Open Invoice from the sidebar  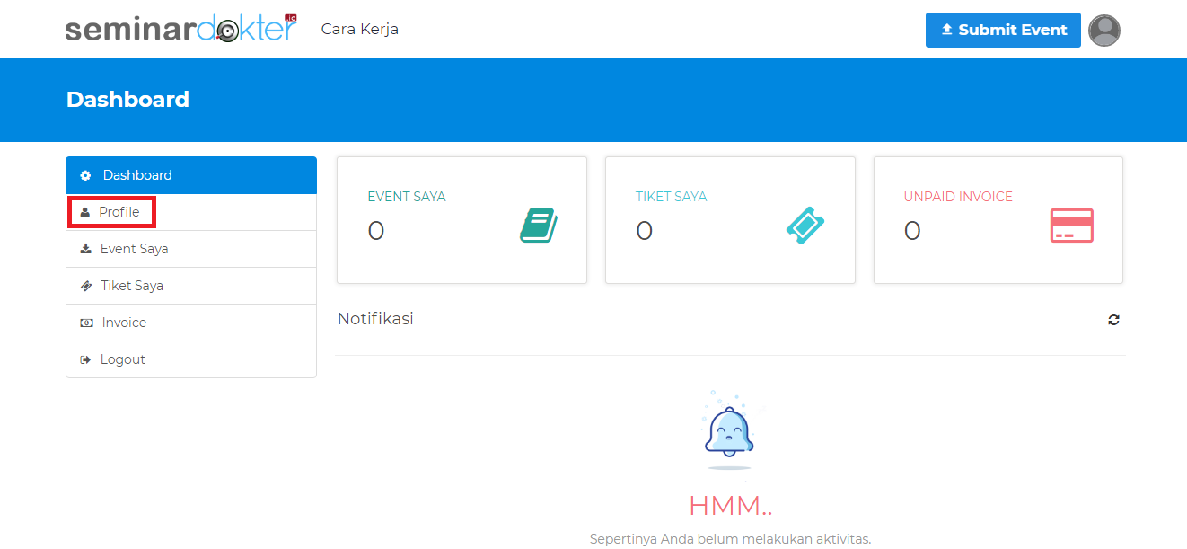click(x=124, y=323)
